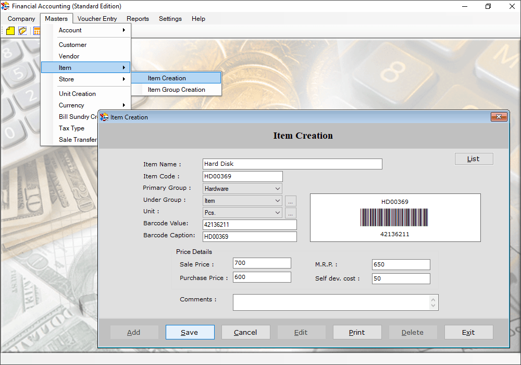Screen dimensions: 521x365
Task: Expand the Account submenu
Action: [x=86, y=30]
